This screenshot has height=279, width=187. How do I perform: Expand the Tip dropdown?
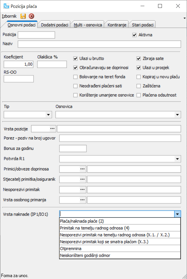[x=48, y=115]
